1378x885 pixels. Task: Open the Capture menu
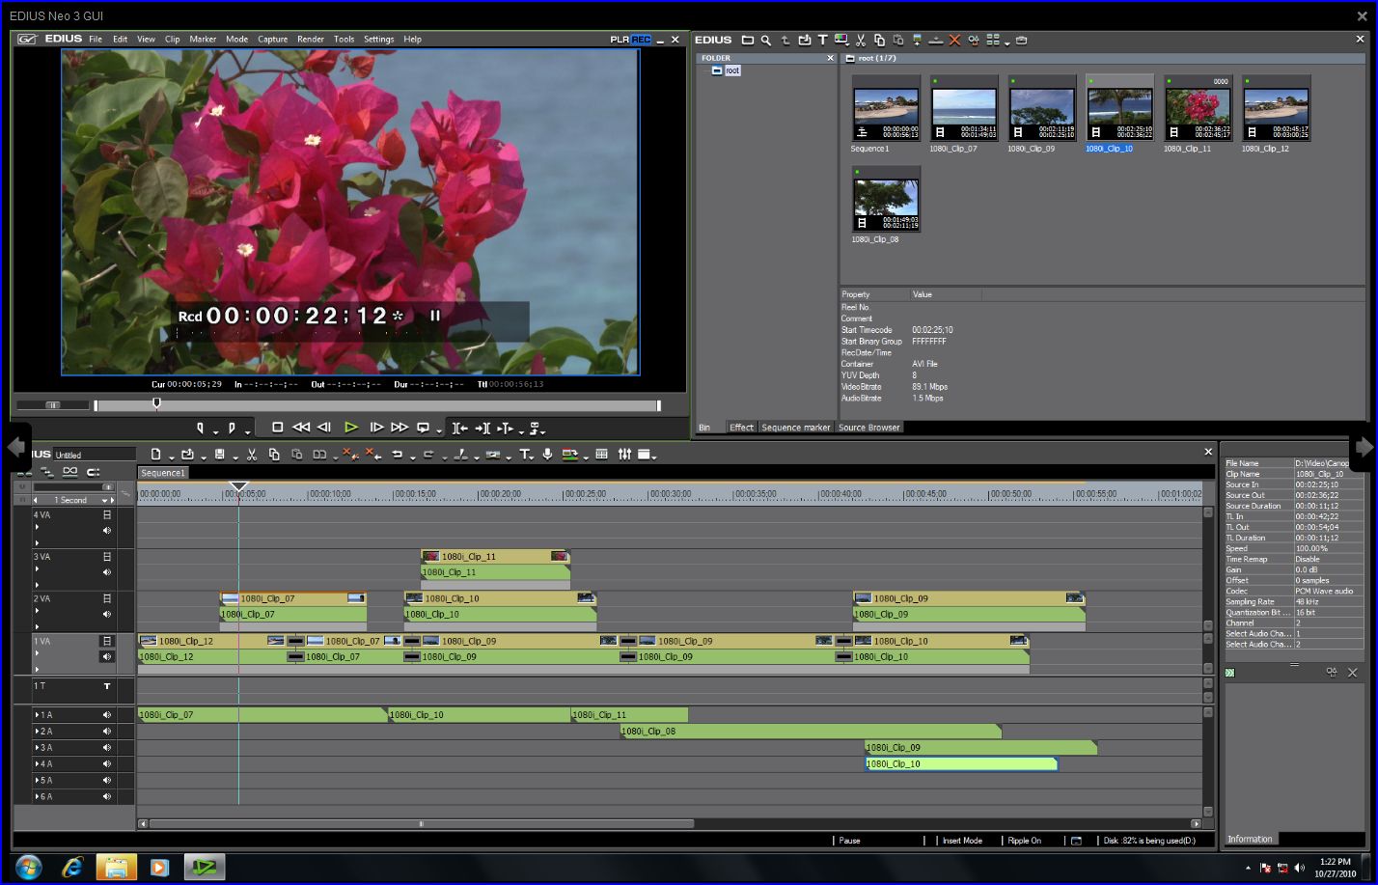pos(272,40)
